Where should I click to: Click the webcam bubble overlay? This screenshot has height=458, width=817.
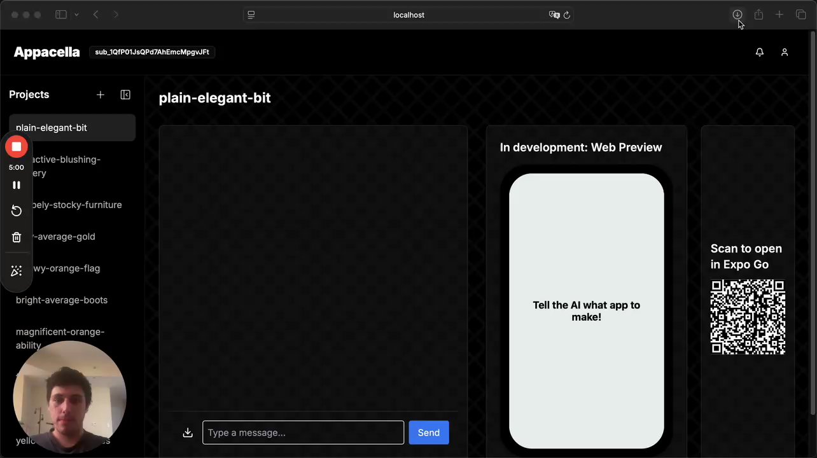click(x=69, y=398)
